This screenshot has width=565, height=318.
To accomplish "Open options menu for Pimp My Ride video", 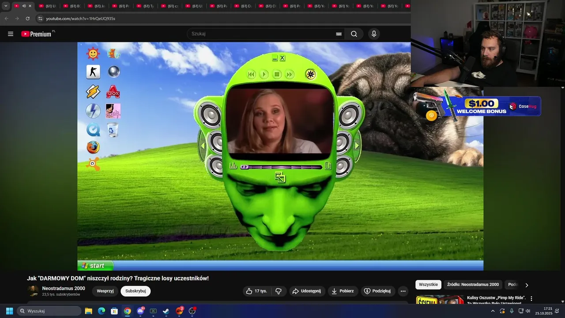I will [x=531, y=299].
